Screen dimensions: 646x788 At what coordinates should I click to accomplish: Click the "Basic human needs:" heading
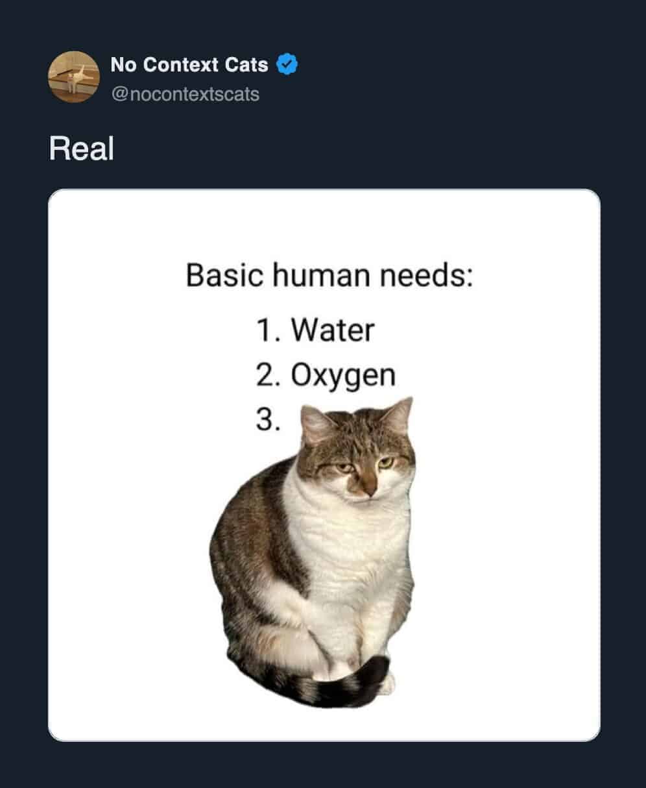(329, 275)
